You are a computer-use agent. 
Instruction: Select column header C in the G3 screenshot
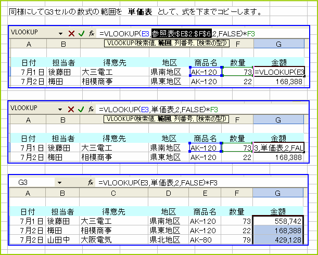(113, 193)
